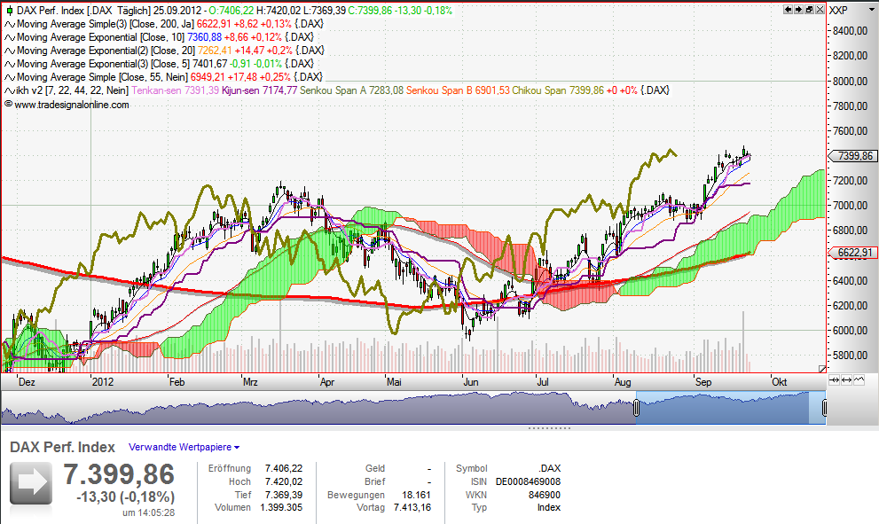Click the back navigation arrow icon
This screenshot has width=879, height=524.
coord(788,10)
